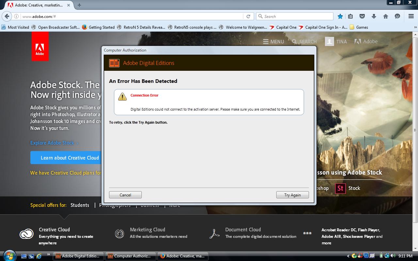Click the Adobe link in the page header
Image resolution: width=418 pixels, height=261 pixels.
[366, 41]
